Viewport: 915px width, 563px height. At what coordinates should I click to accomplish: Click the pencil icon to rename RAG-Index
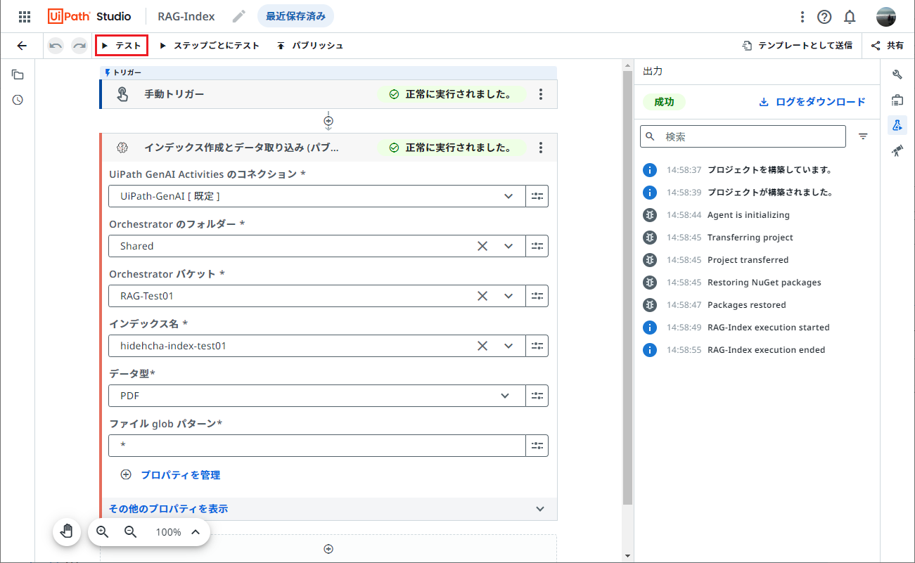(239, 15)
